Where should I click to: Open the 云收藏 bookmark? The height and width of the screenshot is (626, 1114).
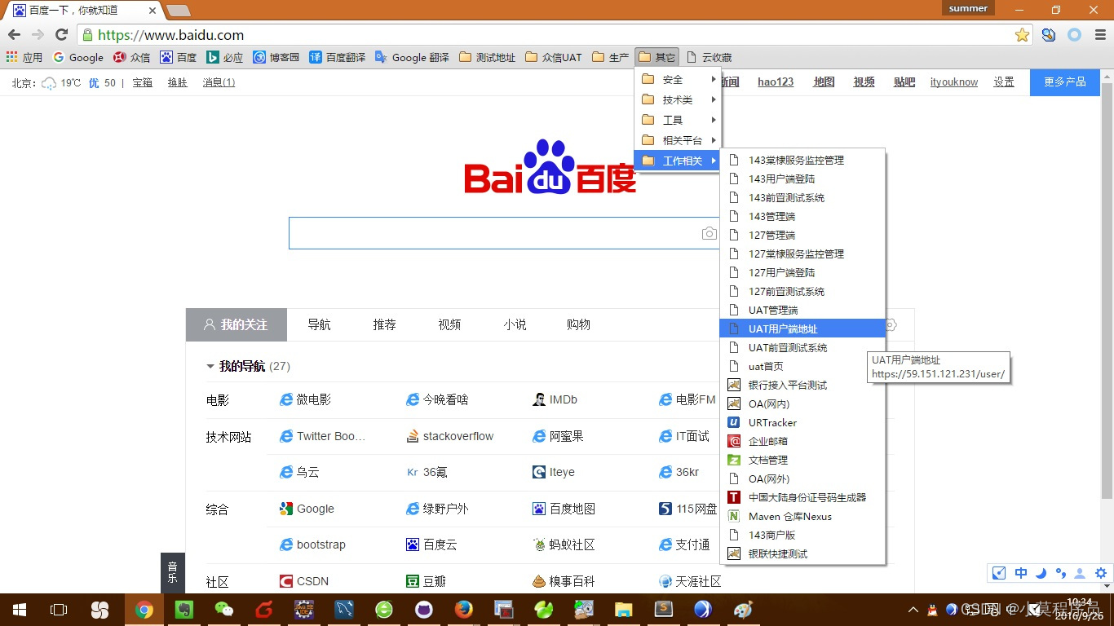point(710,57)
